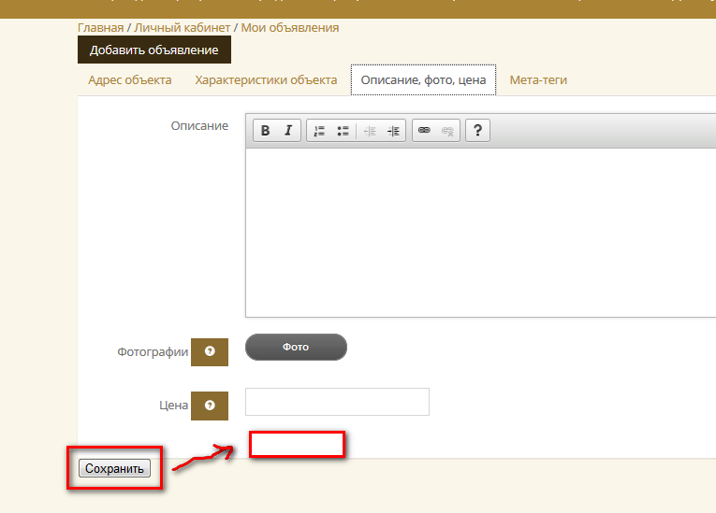This screenshot has height=513, width=716.
Task: Remove link with unlink icon
Action: tap(447, 132)
